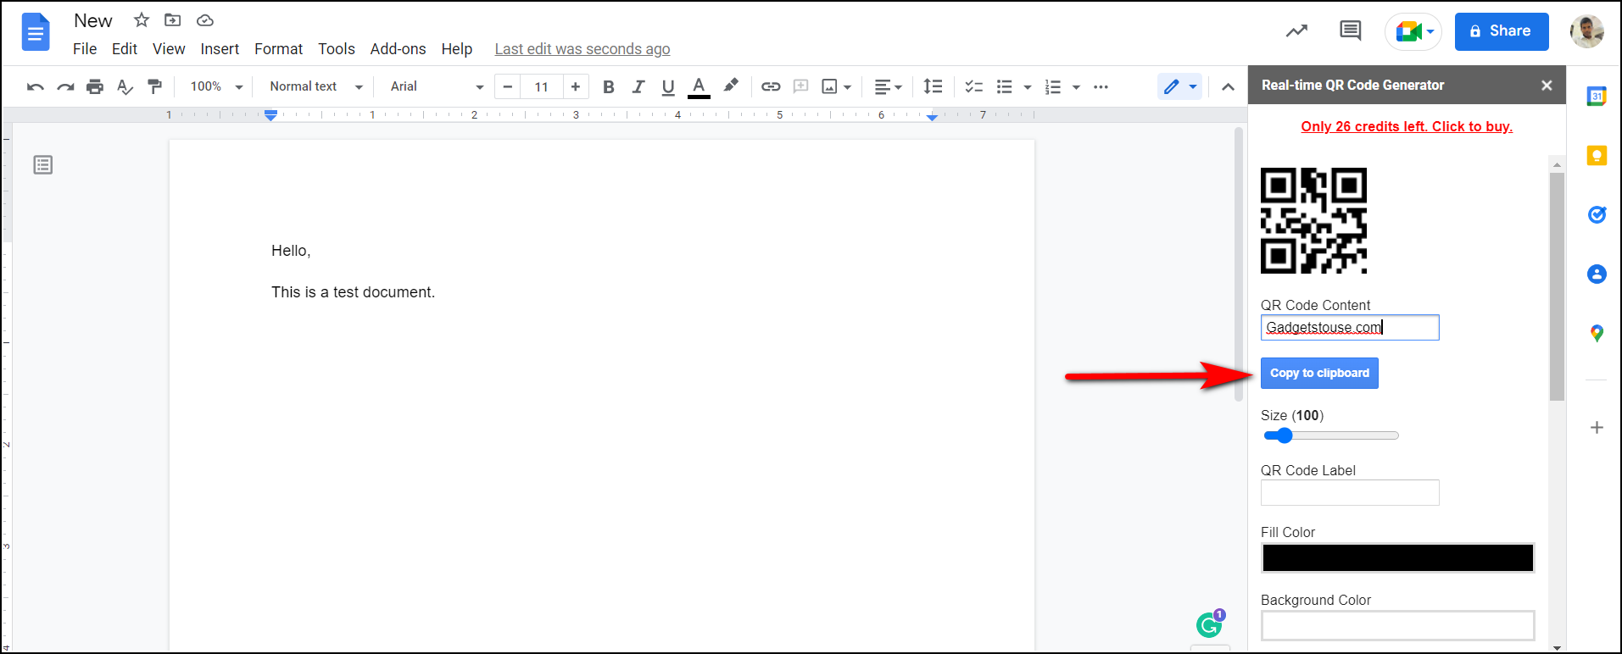Show more toolbar options (three dots)
Viewport: 1622px width, 654px height.
(1101, 86)
